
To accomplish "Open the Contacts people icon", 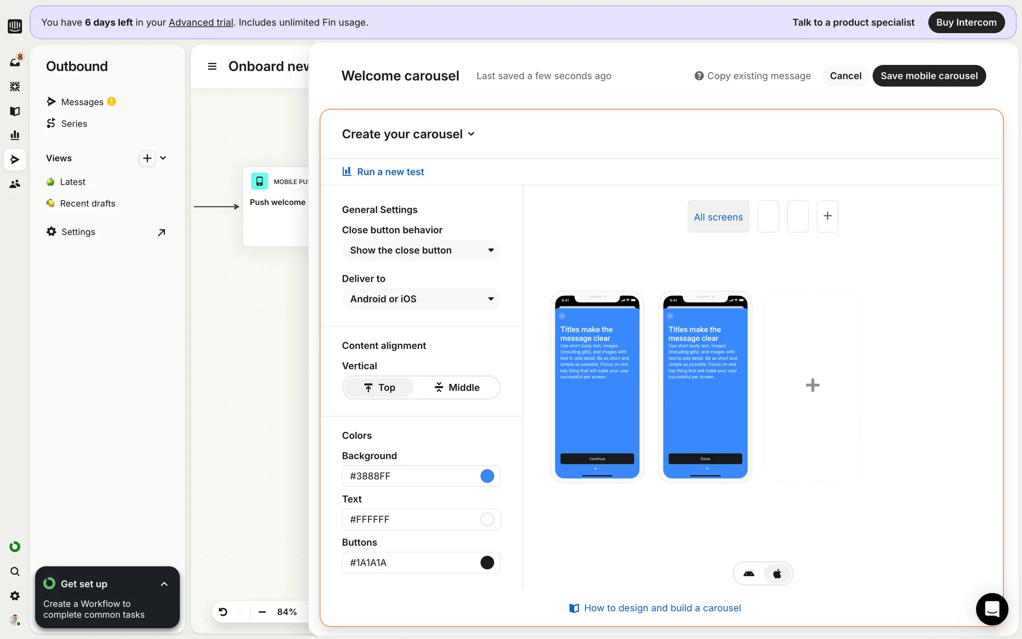I will coord(15,184).
